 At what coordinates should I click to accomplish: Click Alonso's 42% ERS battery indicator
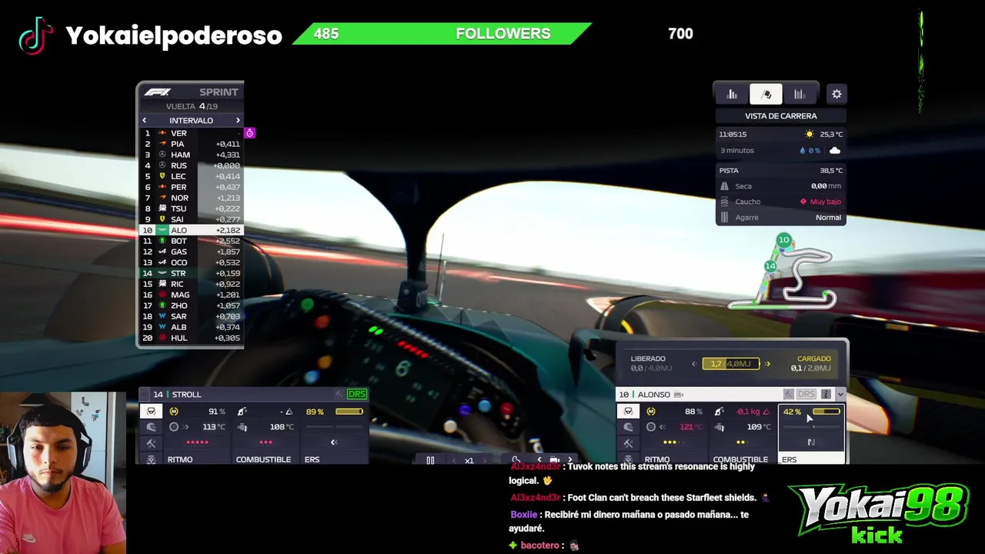pyautogui.click(x=810, y=412)
